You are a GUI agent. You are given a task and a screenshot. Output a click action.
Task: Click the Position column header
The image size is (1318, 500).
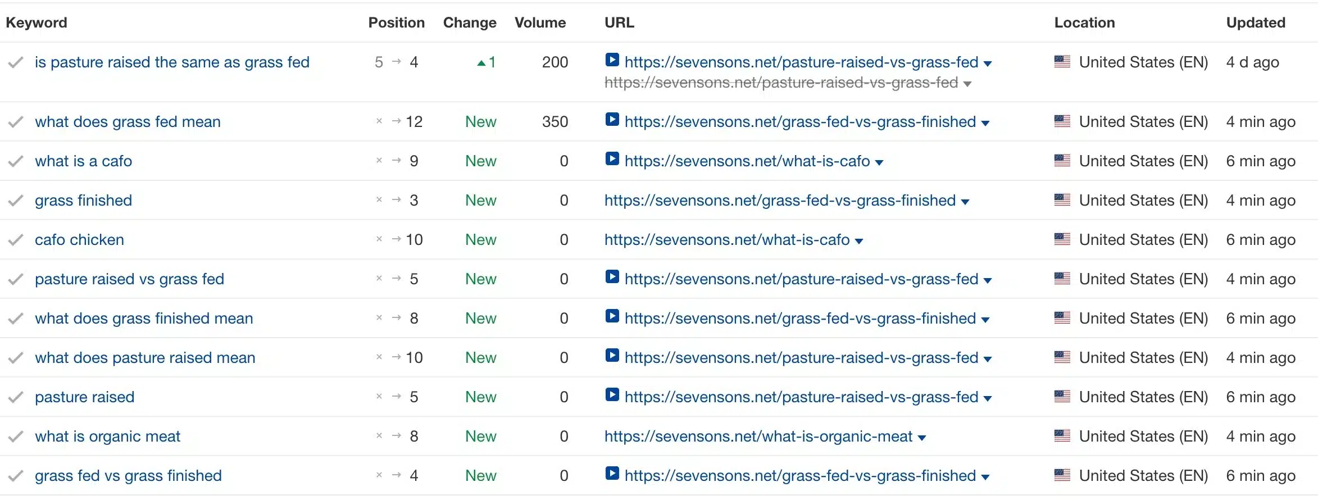(396, 22)
